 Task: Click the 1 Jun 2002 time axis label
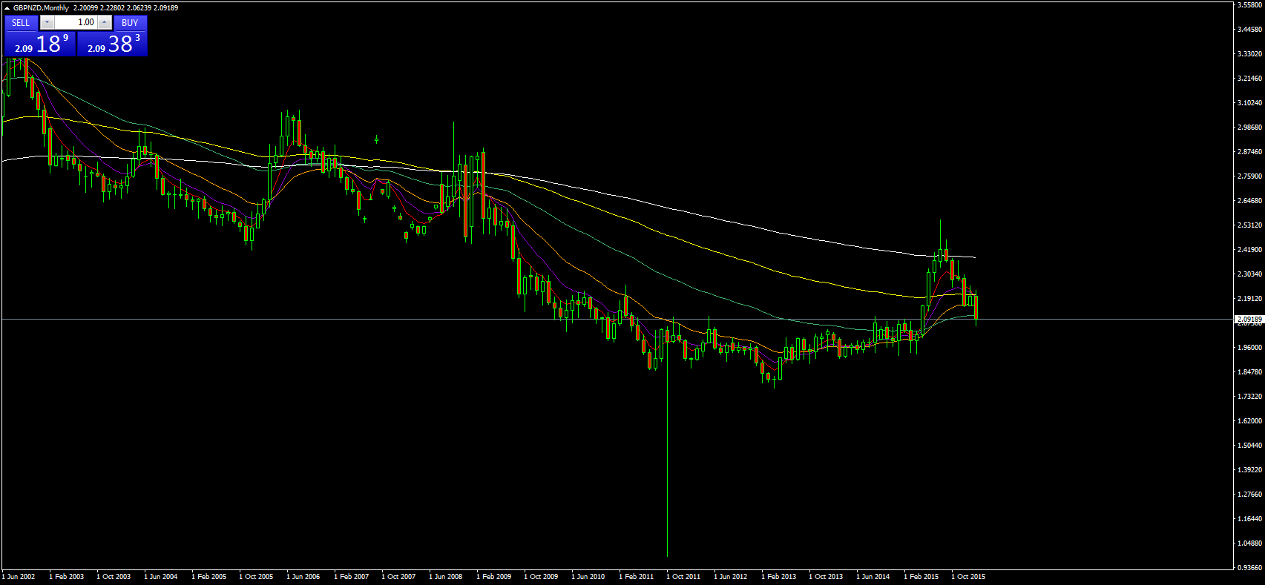[19, 576]
